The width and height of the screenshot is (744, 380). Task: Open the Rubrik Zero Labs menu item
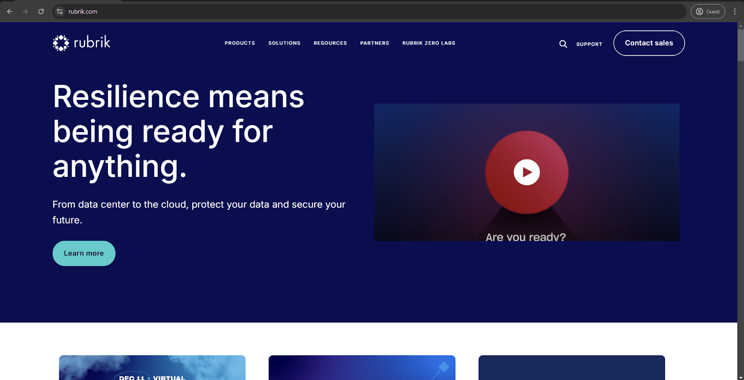pos(428,43)
